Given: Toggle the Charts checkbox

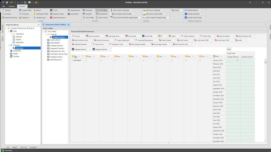Looking at the screenshot, I should [x=181, y=10].
